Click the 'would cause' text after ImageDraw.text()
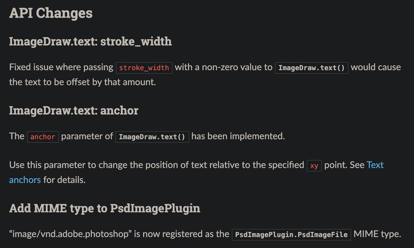 (x=376, y=67)
